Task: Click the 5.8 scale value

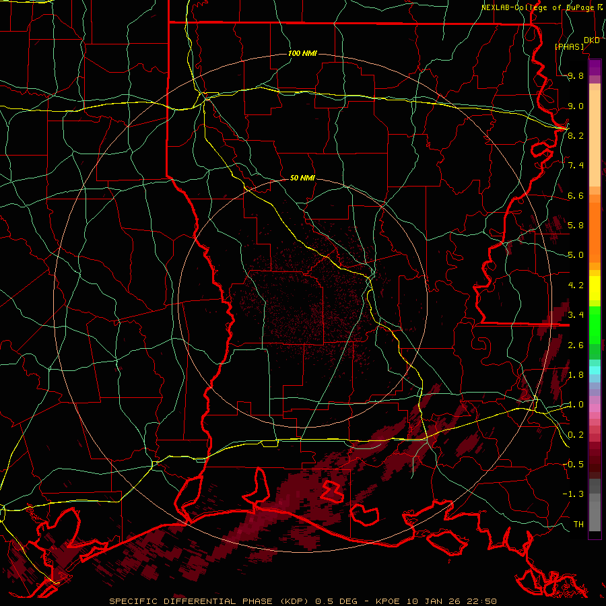Action: tap(576, 226)
